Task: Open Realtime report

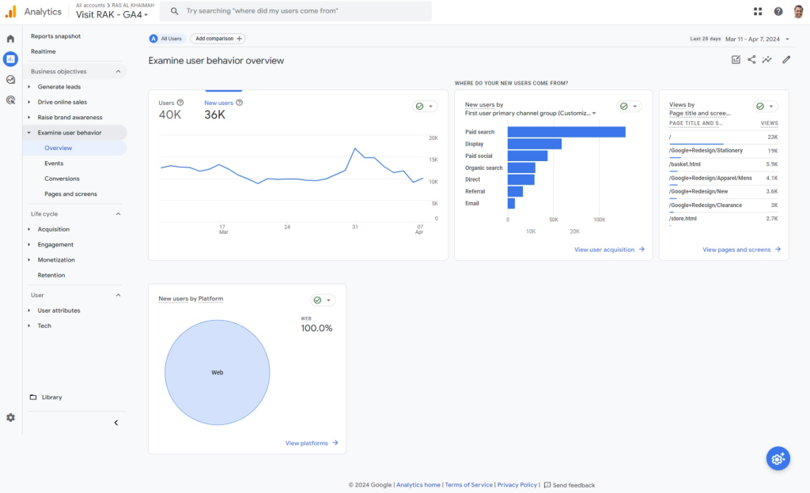Action: (x=44, y=51)
